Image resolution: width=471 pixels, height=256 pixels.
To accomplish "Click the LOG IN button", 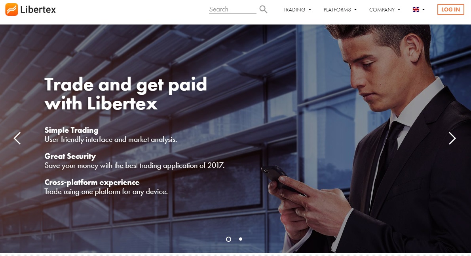I will (x=450, y=9).
